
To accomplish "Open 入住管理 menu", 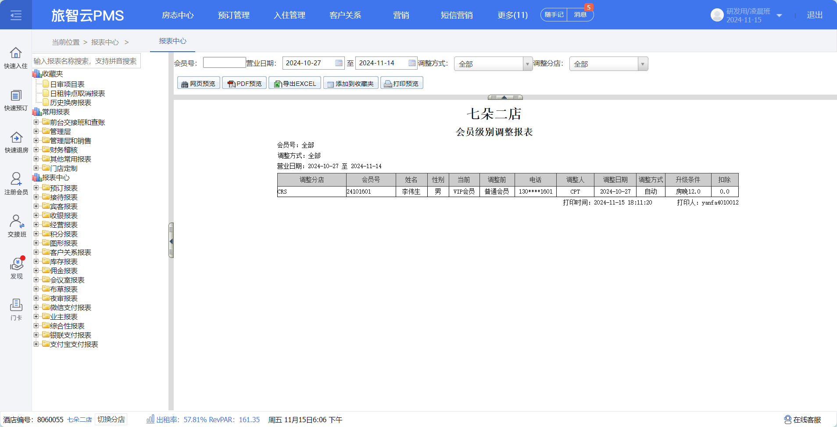I will pos(290,15).
